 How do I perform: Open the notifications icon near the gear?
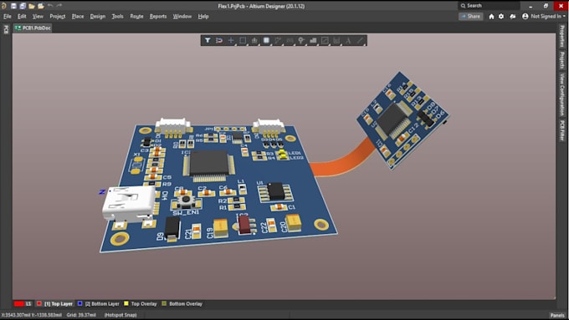[x=512, y=17]
